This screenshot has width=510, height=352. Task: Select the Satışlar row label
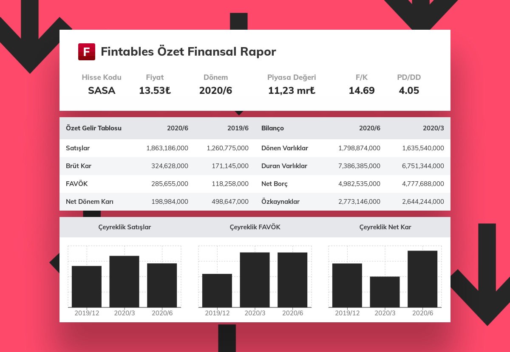[78, 148]
